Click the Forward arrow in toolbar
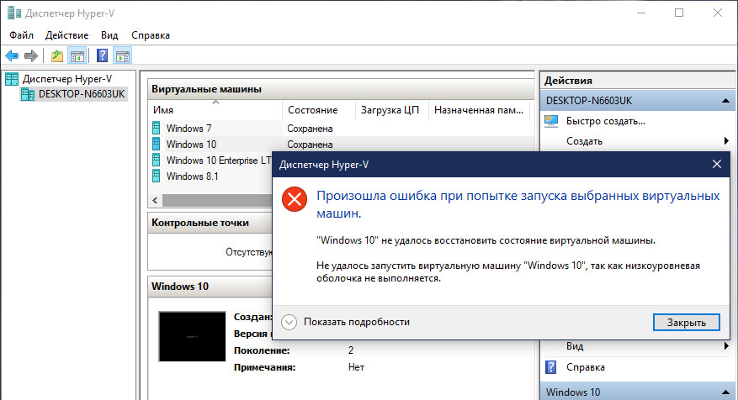Screen dimensions: 738x400 pos(30,56)
